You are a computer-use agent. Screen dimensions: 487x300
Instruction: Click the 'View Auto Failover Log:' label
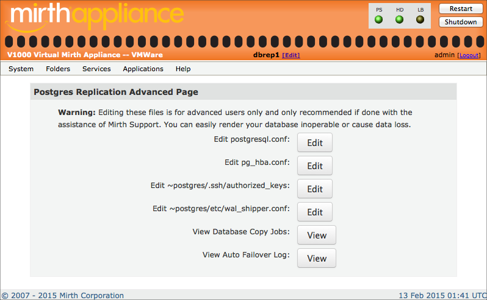(246, 255)
